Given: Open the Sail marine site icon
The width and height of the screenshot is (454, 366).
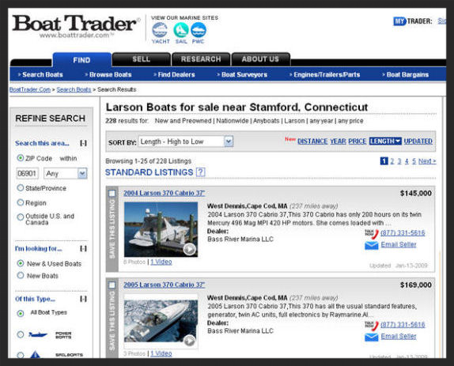Looking at the screenshot, I should (x=181, y=30).
